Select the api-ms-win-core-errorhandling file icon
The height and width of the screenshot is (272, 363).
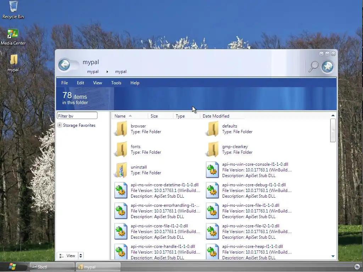click(x=121, y=211)
